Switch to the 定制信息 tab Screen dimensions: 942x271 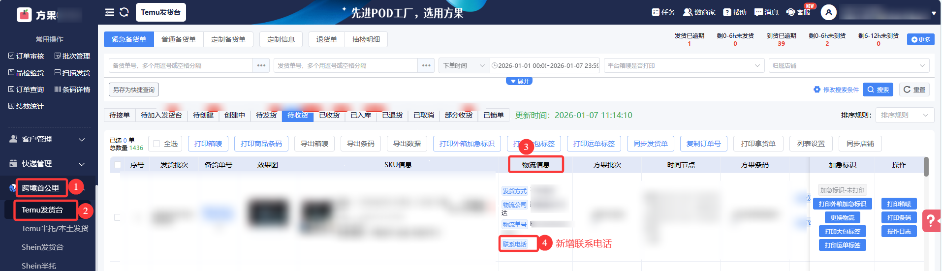coord(281,39)
